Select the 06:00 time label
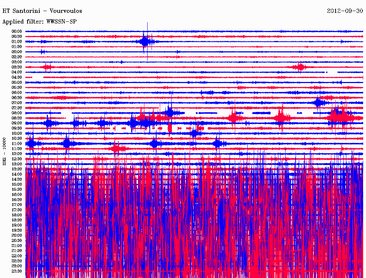Screen dimensions: 366x278 coord(17,92)
